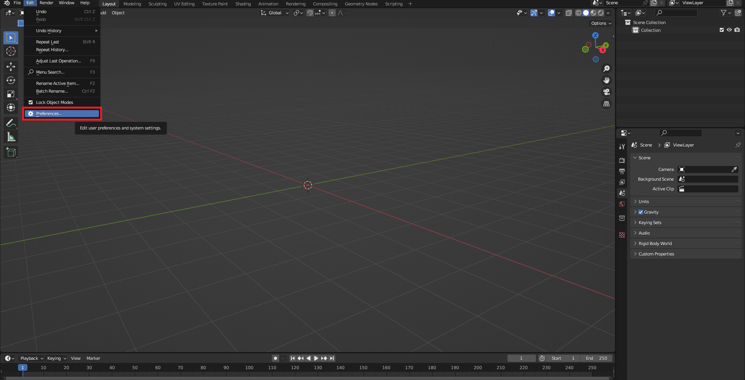Activate the Transform tool
Screen dimensions: 745x380
pos(11,107)
